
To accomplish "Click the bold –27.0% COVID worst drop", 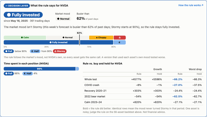I will coord(177,85).
